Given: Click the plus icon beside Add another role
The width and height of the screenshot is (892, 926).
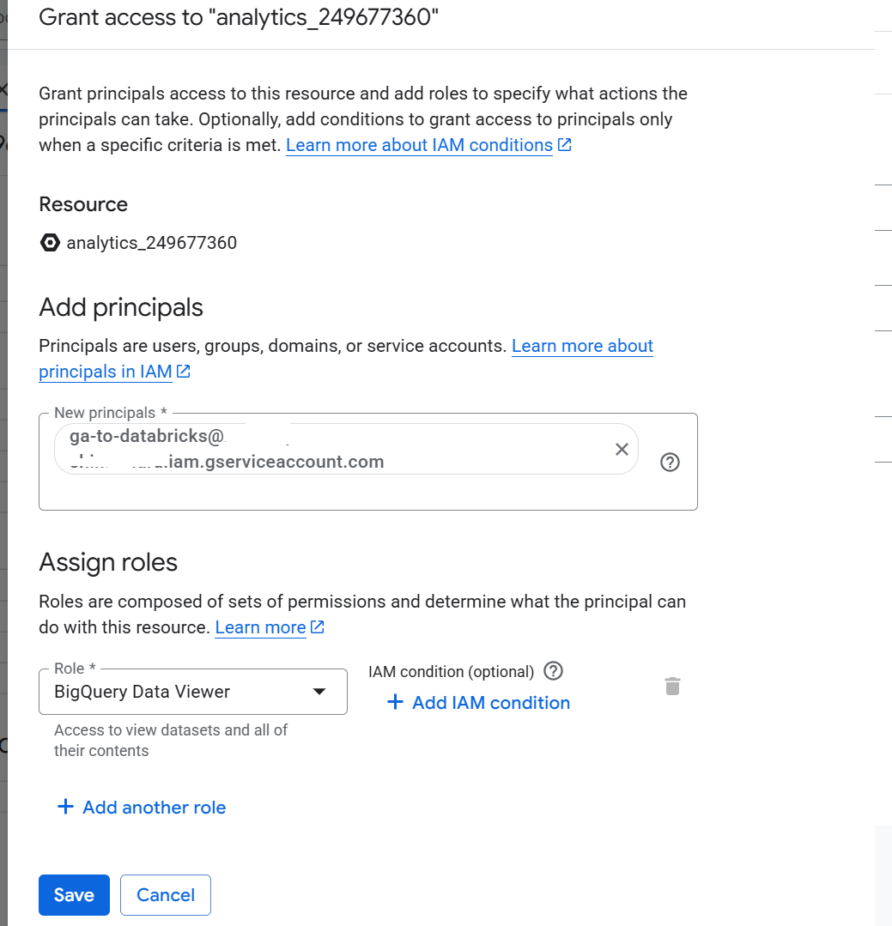Looking at the screenshot, I should pos(64,808).
